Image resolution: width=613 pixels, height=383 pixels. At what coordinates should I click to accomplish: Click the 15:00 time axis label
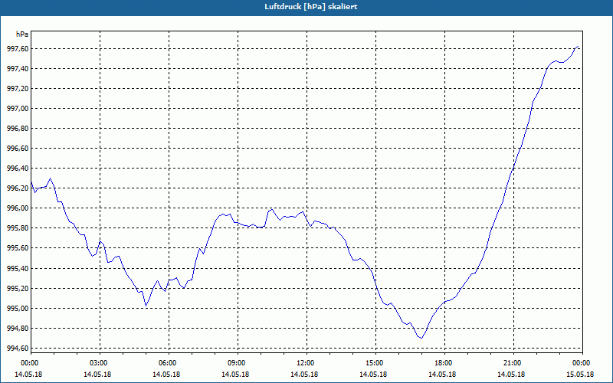375,363
